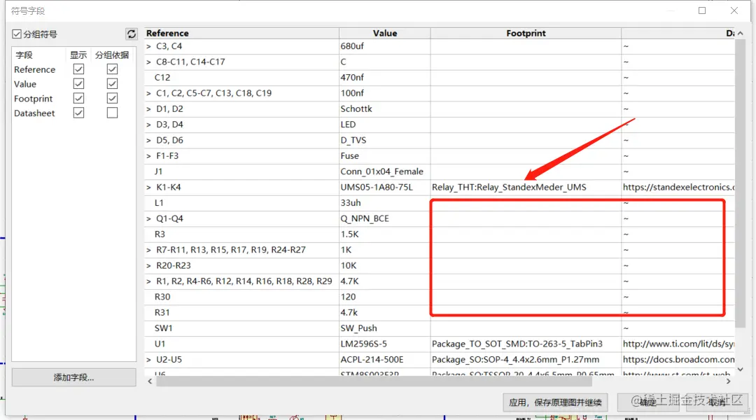This screenshot has width=756, height=420.
Task: Maximize the 符号字段 dialog window
Action: click(x=702, y=10)
